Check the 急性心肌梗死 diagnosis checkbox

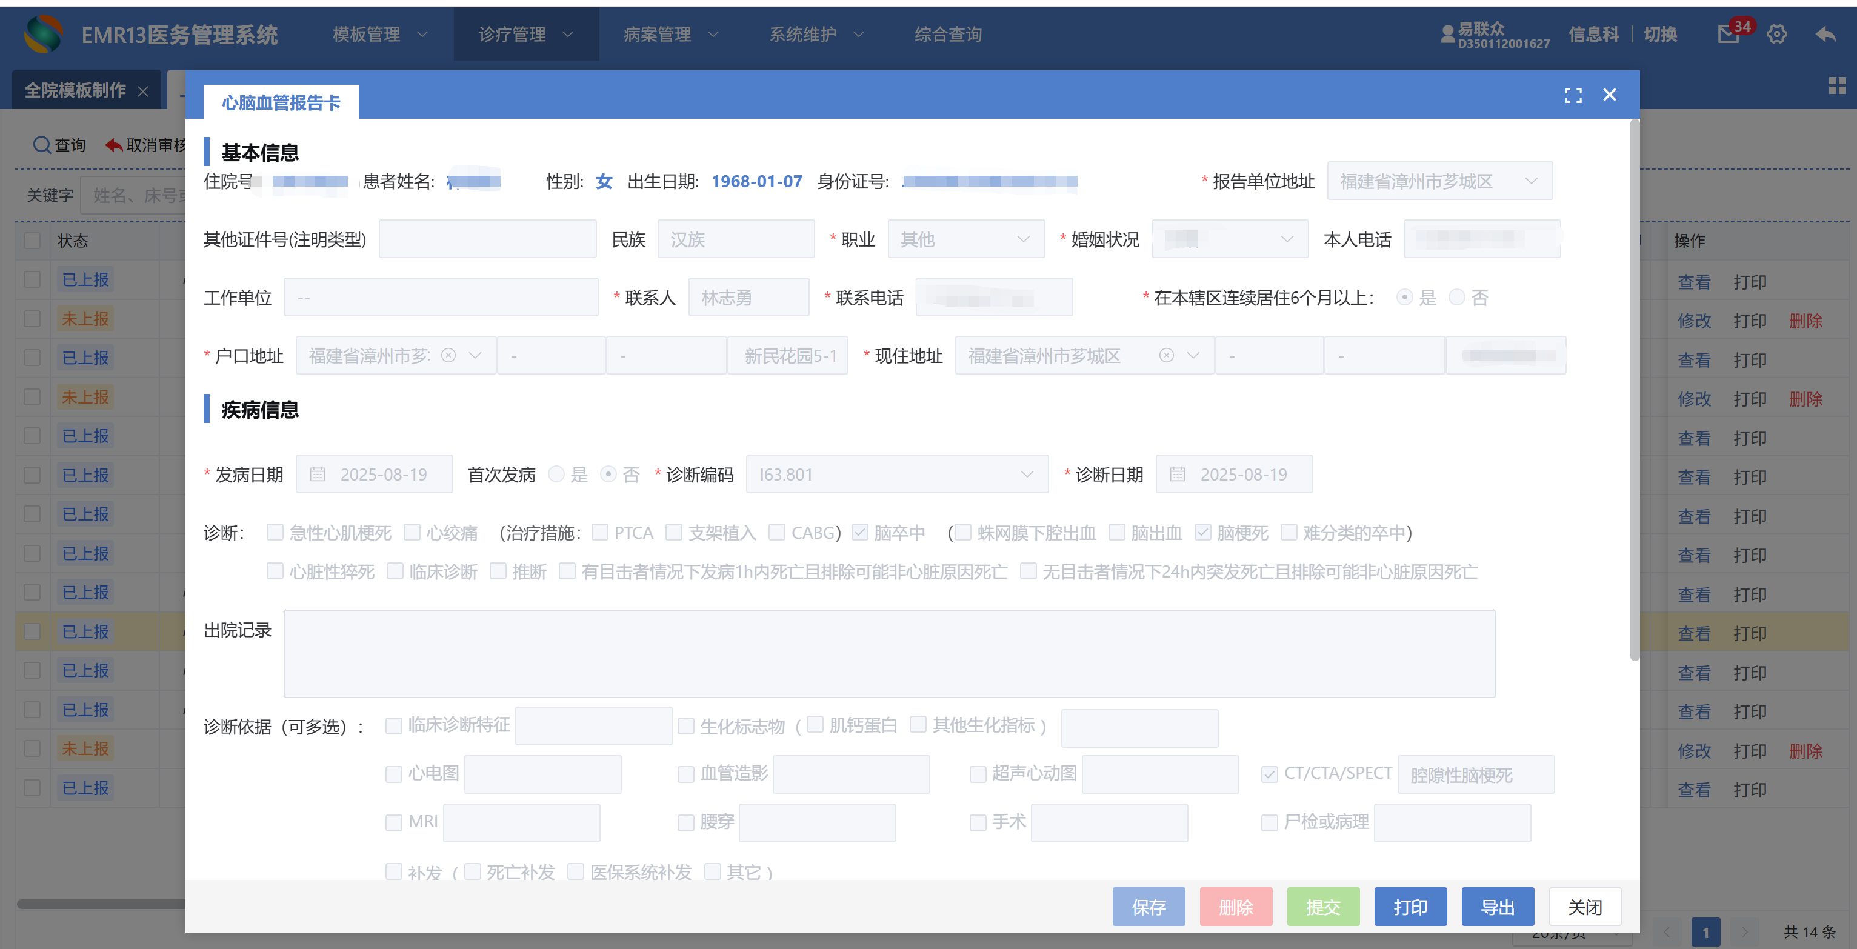coord(275,533)
